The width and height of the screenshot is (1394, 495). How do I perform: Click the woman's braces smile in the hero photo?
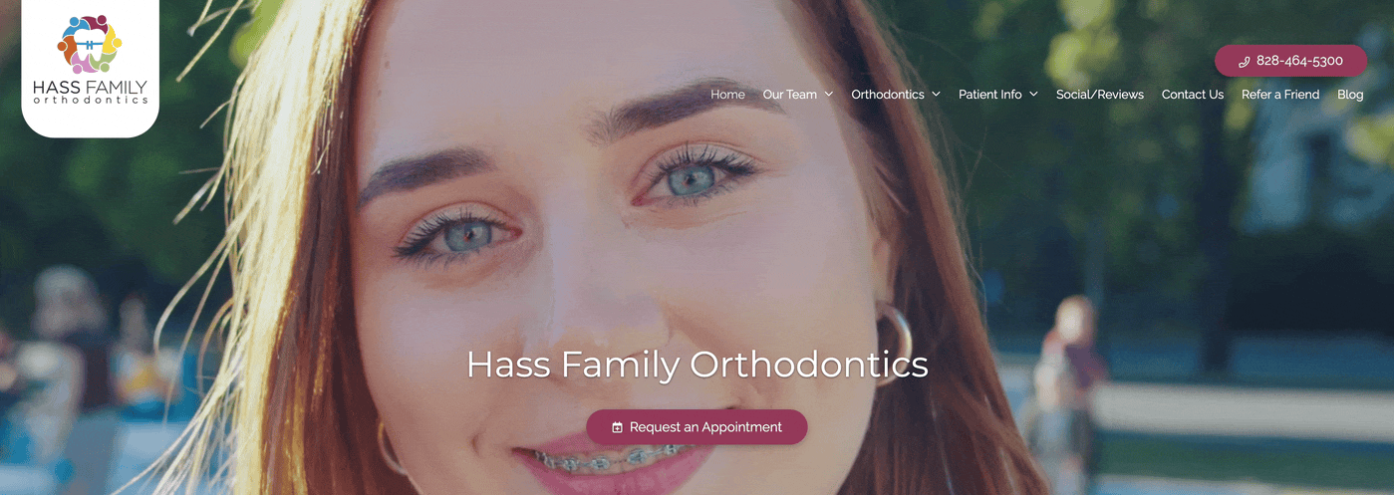point(608,460)
